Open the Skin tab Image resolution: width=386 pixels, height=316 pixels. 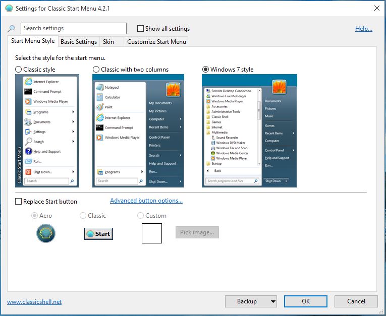click(112, 41)
